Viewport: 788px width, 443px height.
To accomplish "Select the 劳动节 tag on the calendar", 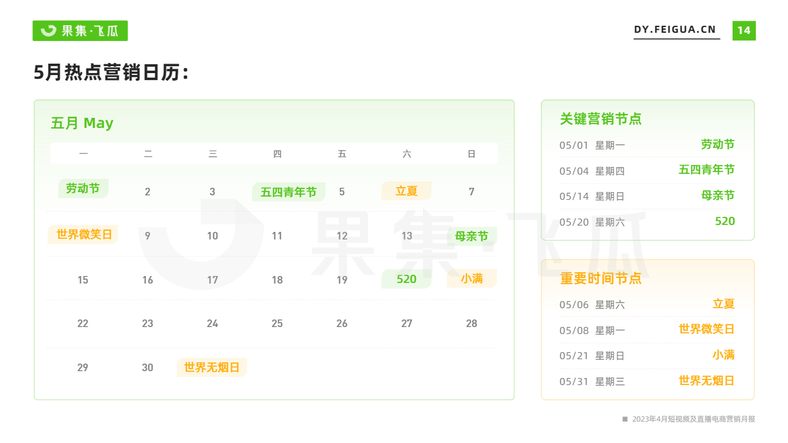I will tap(83, 188).
